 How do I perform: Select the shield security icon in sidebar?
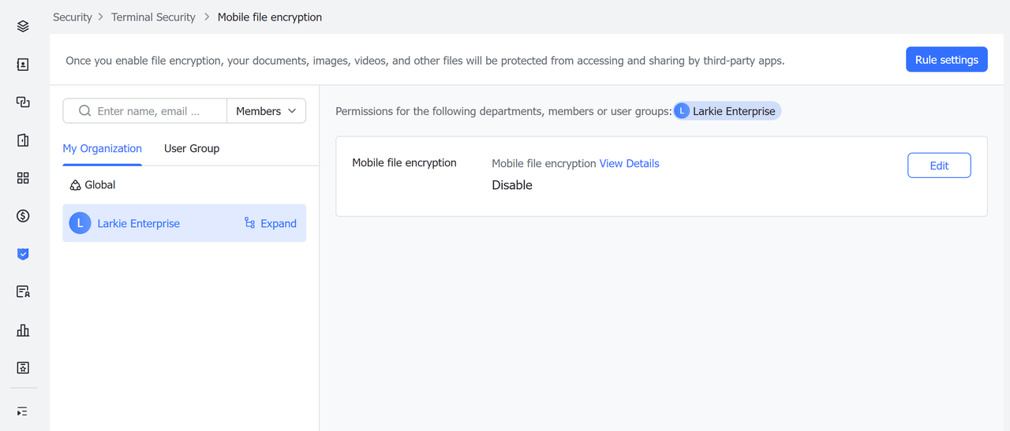click(x=23, y=254)
